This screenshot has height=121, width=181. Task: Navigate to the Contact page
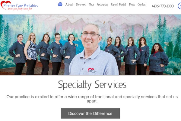click(142, 5)
